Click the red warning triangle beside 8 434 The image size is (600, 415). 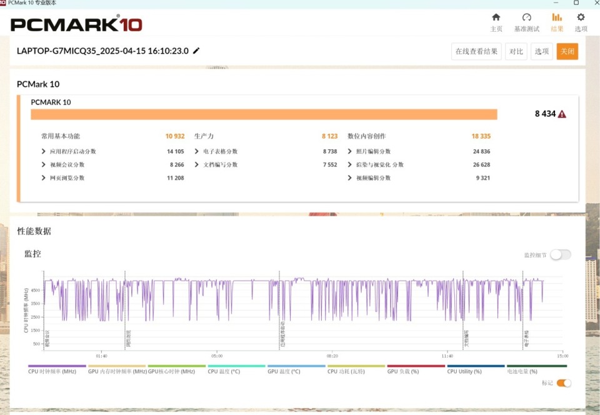coord(562,114)
